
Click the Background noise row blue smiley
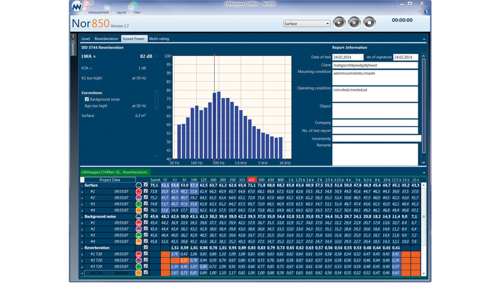(139, 216)
